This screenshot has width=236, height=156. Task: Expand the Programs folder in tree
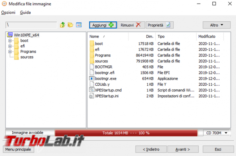(x=10, y=52)
